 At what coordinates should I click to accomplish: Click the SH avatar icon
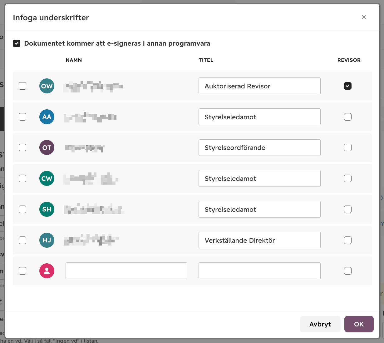[47, 209]
